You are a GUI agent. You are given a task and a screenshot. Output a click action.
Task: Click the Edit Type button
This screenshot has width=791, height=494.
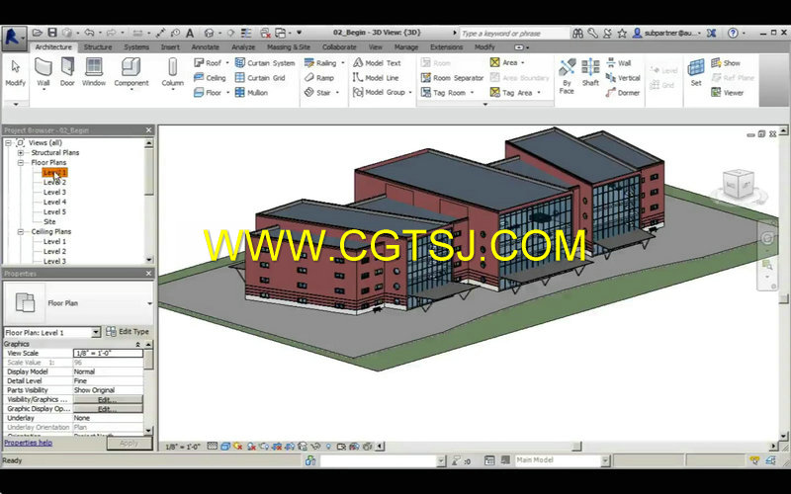(x=128, y=332)
